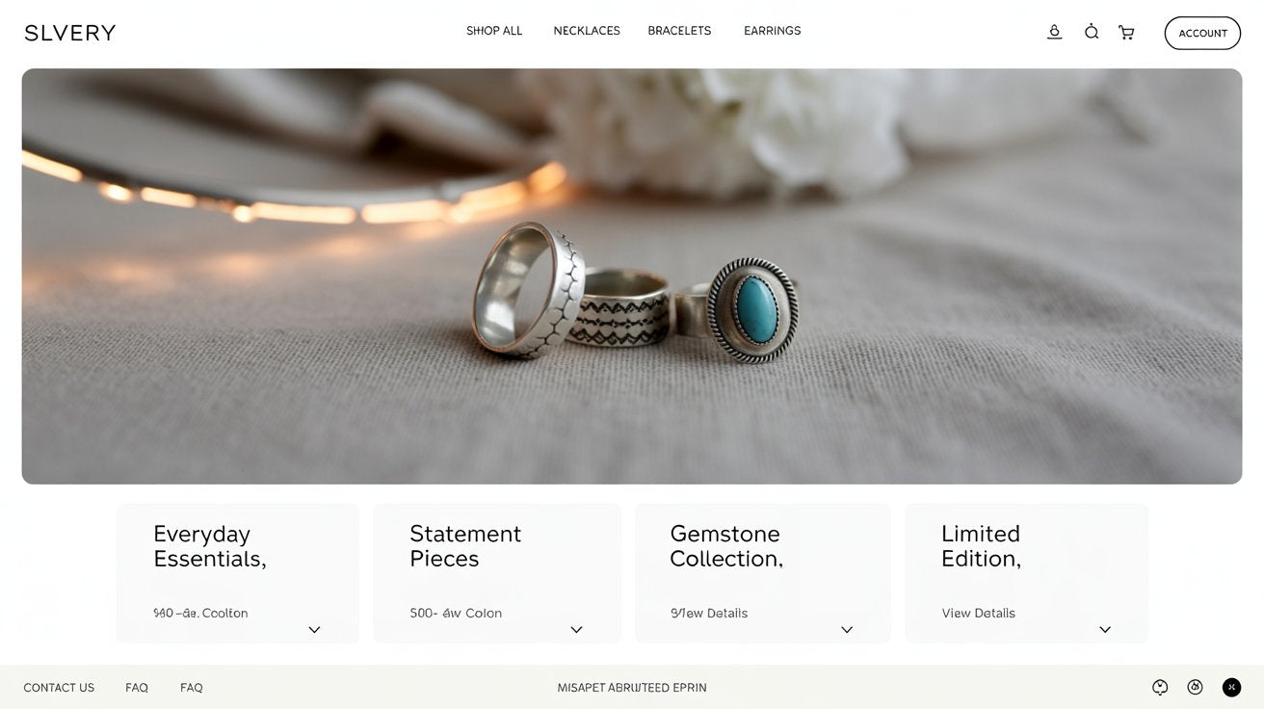Viewport: 1264px width, 709px height.
Task: Click the SLVERY logo
Action: (x=70, y=33)
